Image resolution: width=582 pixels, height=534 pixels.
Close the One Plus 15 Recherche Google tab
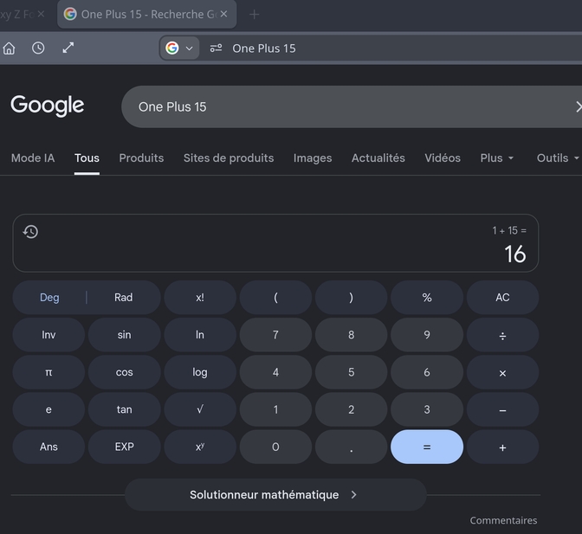223,14
